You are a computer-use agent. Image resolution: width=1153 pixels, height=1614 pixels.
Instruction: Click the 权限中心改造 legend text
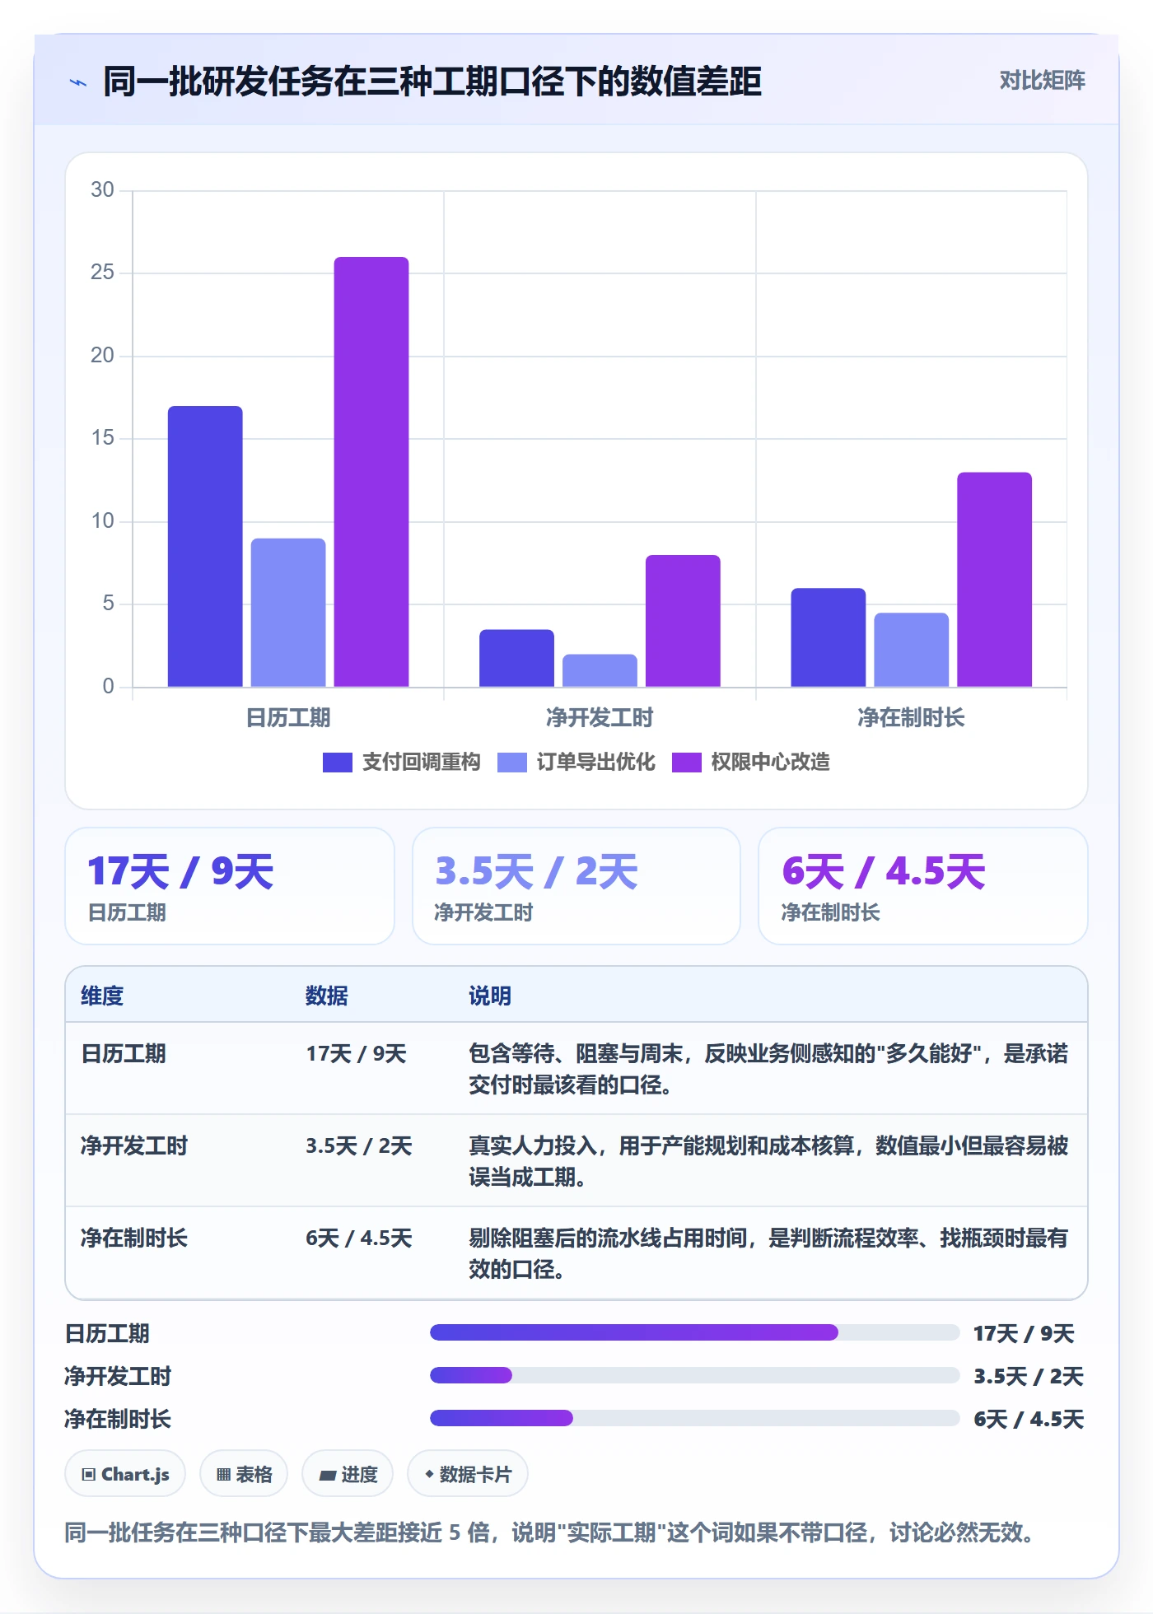pyautogui.click(x=771, y=763)
